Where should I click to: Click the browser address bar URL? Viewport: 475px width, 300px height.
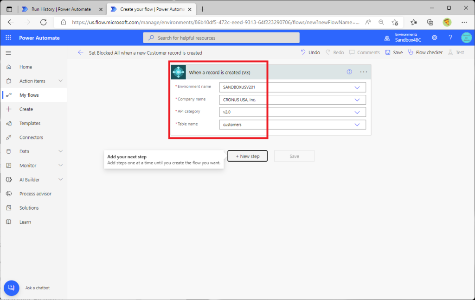coord(216,22)
